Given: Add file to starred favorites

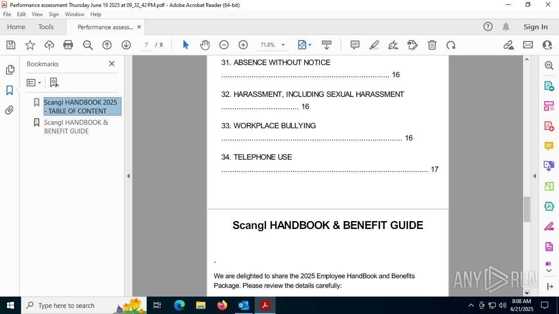Looking at the screenshot, I should 30,45.
